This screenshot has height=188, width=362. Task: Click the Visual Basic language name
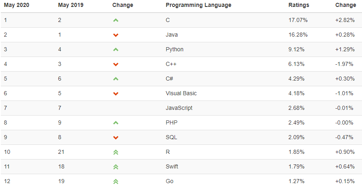(x=181, y=93)
